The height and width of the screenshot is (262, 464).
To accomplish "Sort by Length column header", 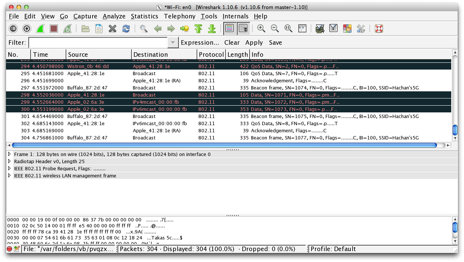I will [238, 55].
